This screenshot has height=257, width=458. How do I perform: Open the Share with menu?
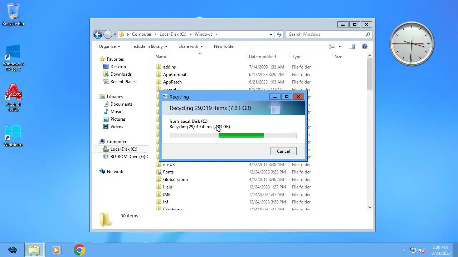[x=191, y=46]
